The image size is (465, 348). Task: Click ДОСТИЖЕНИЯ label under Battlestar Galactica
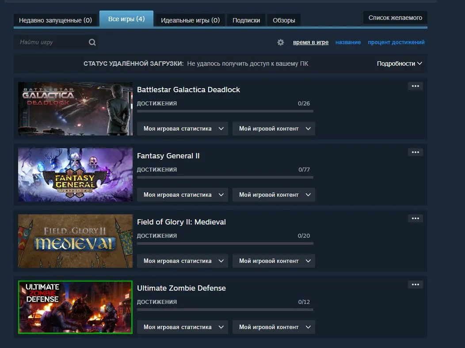click(157, 104)
